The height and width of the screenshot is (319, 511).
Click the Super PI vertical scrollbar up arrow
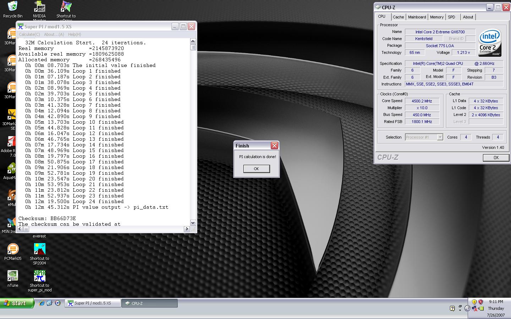tap(193, 41)
